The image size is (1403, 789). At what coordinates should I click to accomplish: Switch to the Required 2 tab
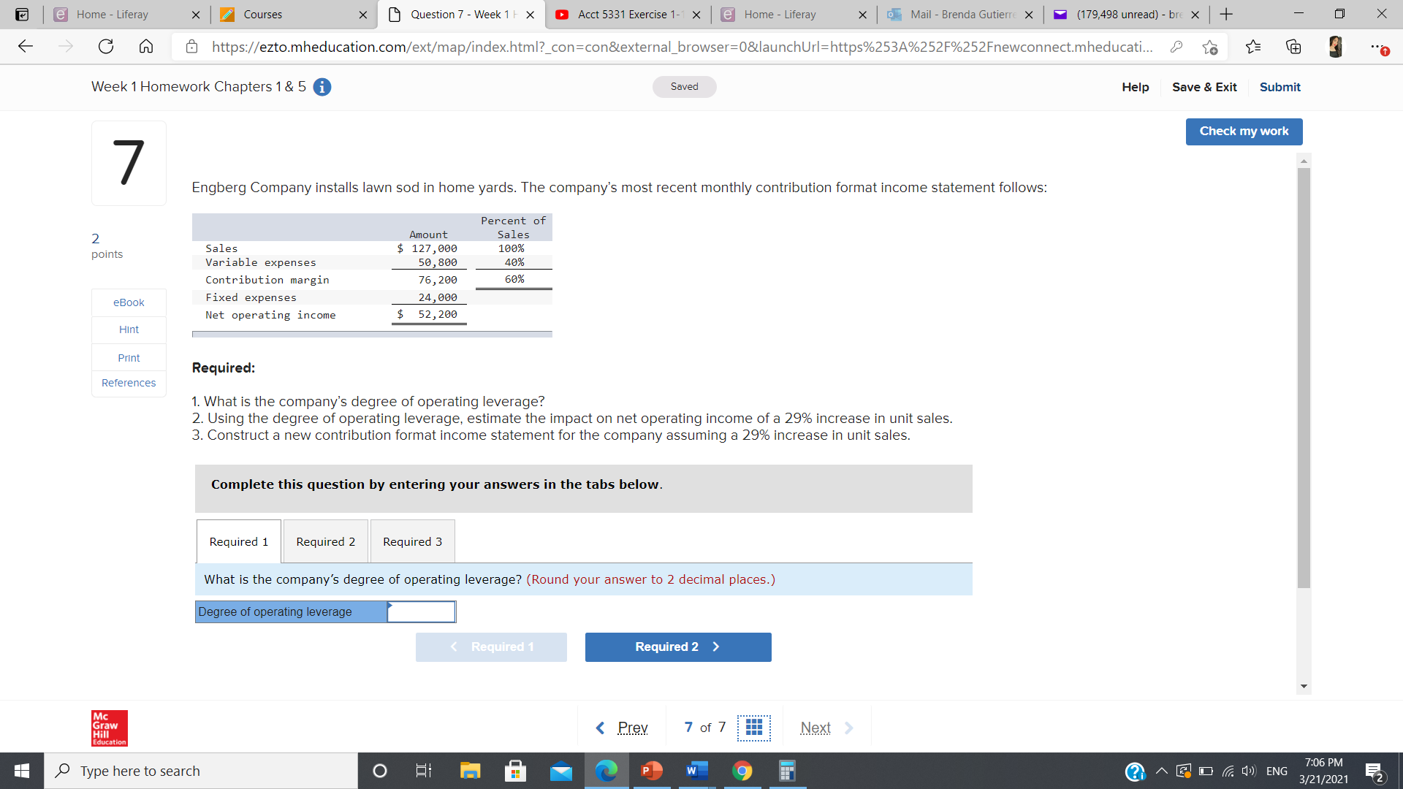325,541
